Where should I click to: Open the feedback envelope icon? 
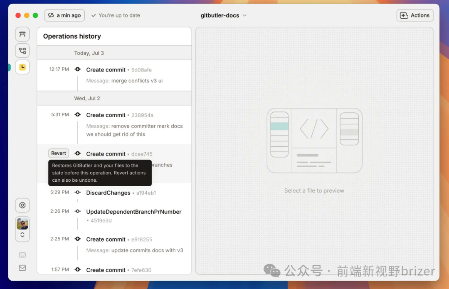[x=22, y=268]
